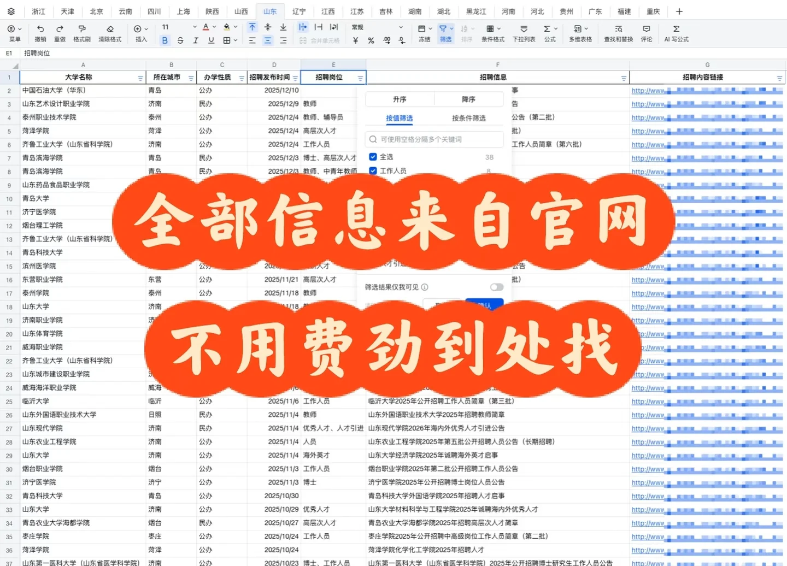Image resolution: width=787 pixels, height=566 pixels.
Task: Enable the 筛选结果仅我可见 toggle switch
Action: tap(496, 287)
